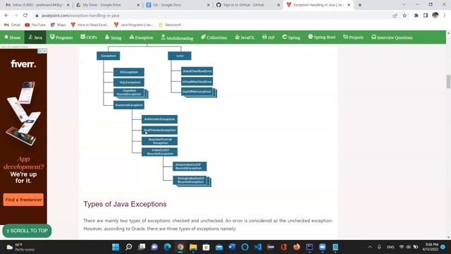Open Programs in the navbar
This screenshot has width=451, height=254.
(61, 37)
